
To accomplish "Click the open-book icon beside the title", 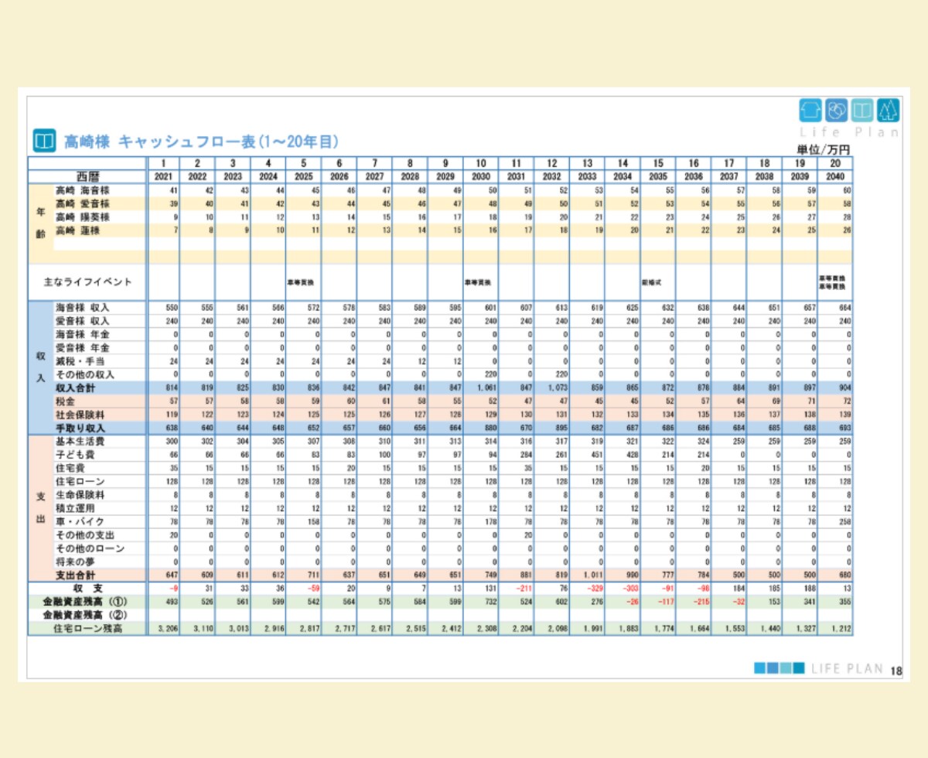I will point(43,141).
